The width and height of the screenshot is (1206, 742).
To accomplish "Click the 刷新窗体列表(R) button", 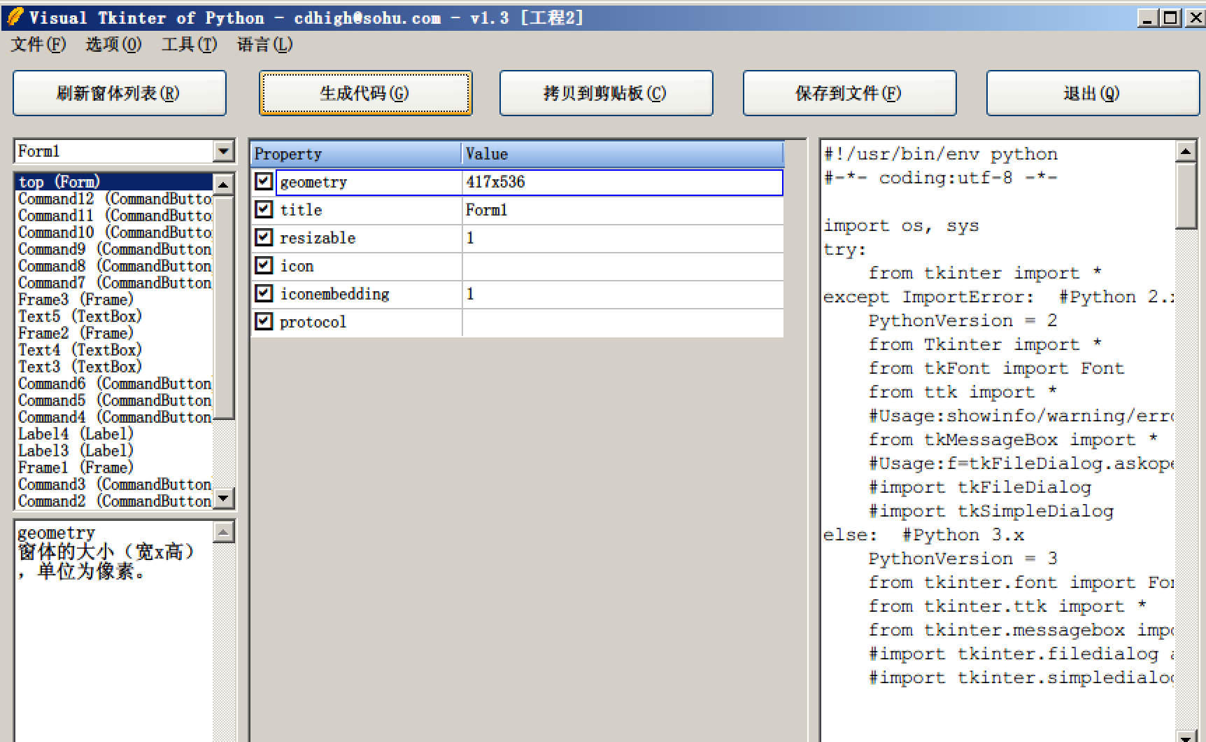I will 119,93.
